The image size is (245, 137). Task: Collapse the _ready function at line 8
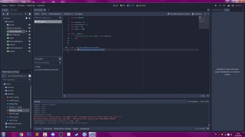coord(70,34)
